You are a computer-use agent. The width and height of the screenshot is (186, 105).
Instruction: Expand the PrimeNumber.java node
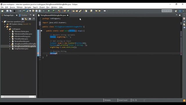tap(10, 39)
